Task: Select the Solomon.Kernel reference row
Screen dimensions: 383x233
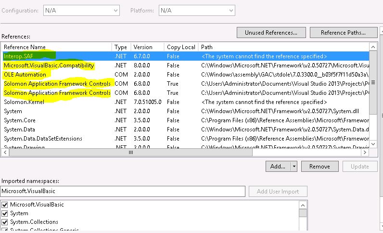Action: click(186, 102)
